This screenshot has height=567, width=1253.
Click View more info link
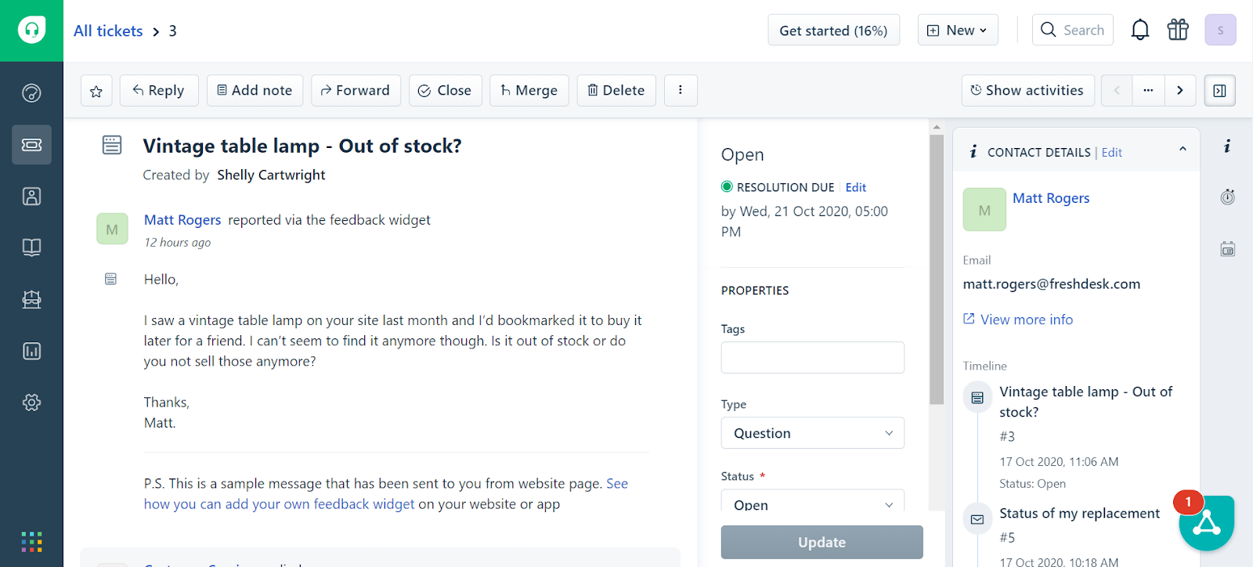1018,320
